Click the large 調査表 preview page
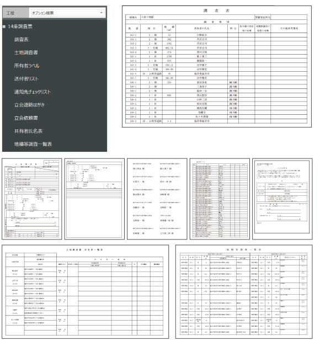 [217, 66]
